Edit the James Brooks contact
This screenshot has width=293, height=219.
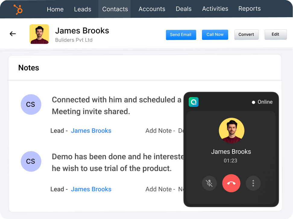(x=275, y=34)
